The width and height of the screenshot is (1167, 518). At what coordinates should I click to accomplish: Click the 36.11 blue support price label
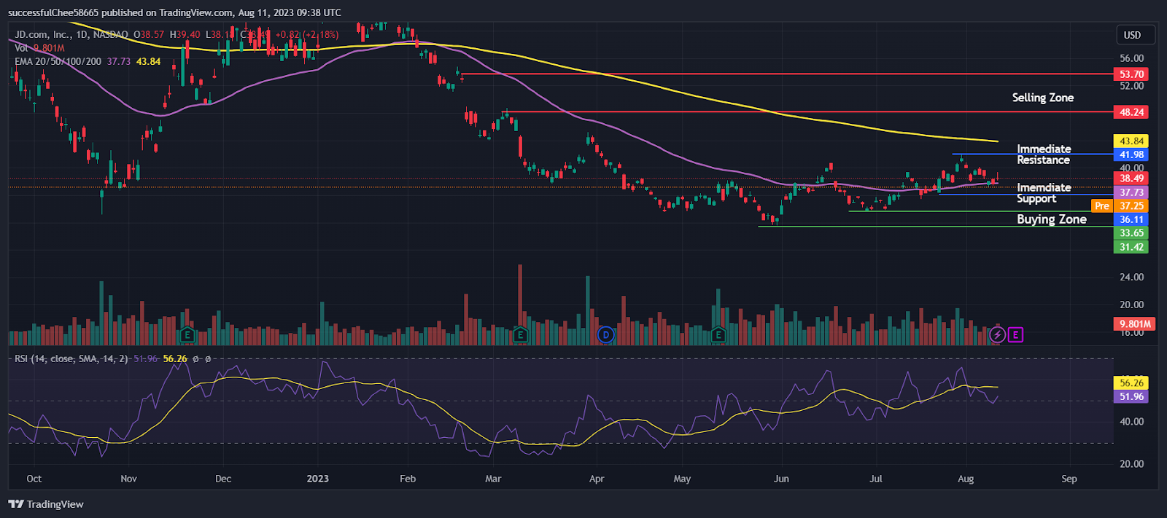tap(1131, 219)
